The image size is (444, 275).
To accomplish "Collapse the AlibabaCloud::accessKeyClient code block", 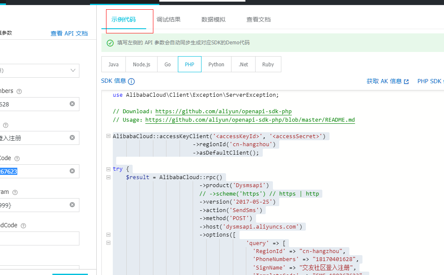I will pyautogui.click(x=109, y=136).
